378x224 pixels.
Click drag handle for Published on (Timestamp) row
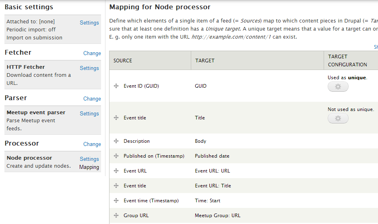(x=116, y=156)
